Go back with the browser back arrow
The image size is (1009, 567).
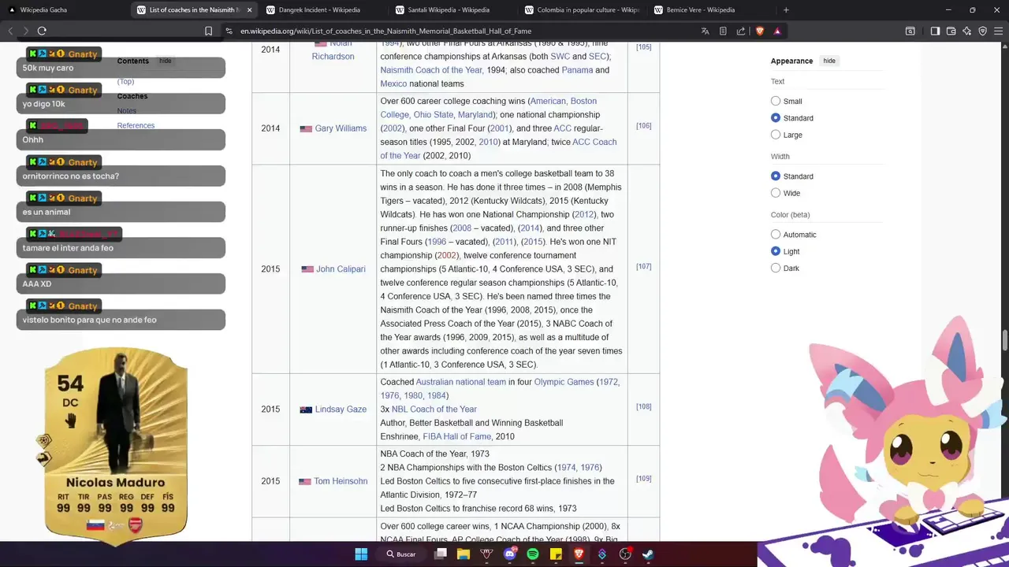pyautogui.click(x=10, y=31)
